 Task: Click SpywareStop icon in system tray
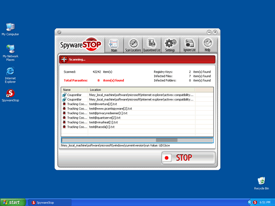pyautogui.click(x=255, y=202)
